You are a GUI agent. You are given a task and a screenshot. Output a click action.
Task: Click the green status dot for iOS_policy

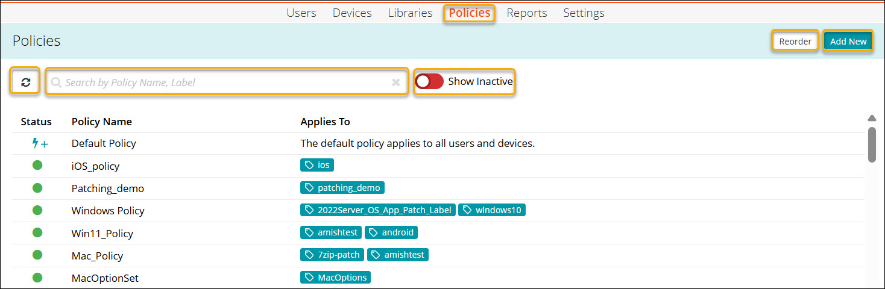[37, 166]
